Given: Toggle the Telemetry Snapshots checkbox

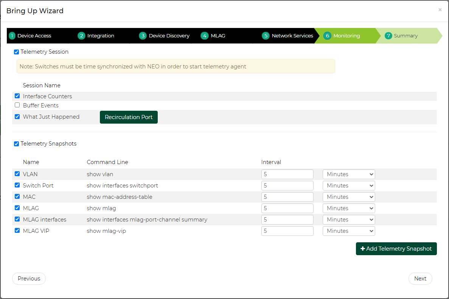Looking at the screenshot, I should tap(16, 144).
